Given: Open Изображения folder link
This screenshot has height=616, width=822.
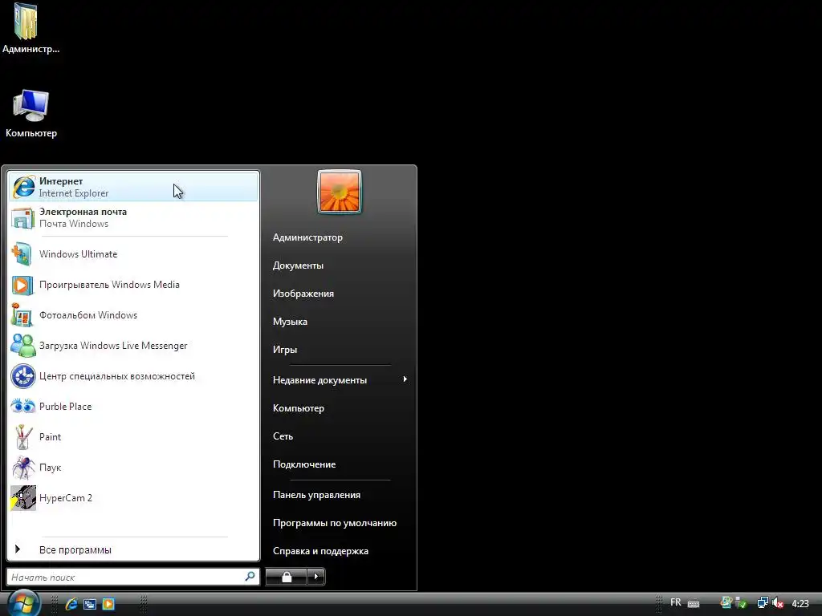Looking at the screenshot, I should (303, 294).
